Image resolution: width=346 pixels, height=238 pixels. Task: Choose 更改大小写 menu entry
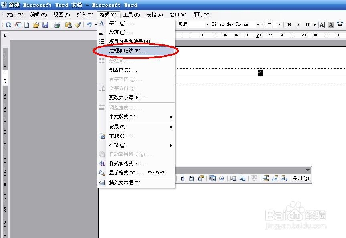[136, 98]
